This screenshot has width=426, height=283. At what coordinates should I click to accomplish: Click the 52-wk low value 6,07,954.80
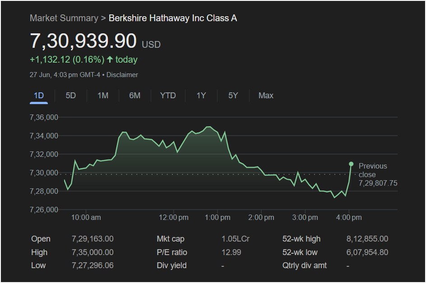click(x=367, y=252)
